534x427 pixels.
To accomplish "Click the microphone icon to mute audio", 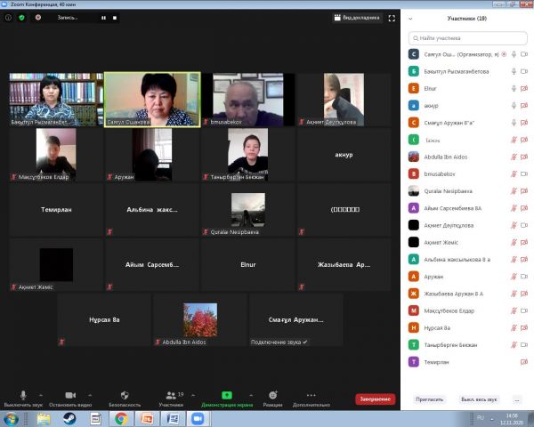I will (x=23, y=394).
